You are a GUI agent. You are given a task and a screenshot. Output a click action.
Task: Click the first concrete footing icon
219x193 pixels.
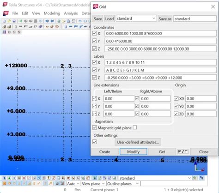pos(4,27)
